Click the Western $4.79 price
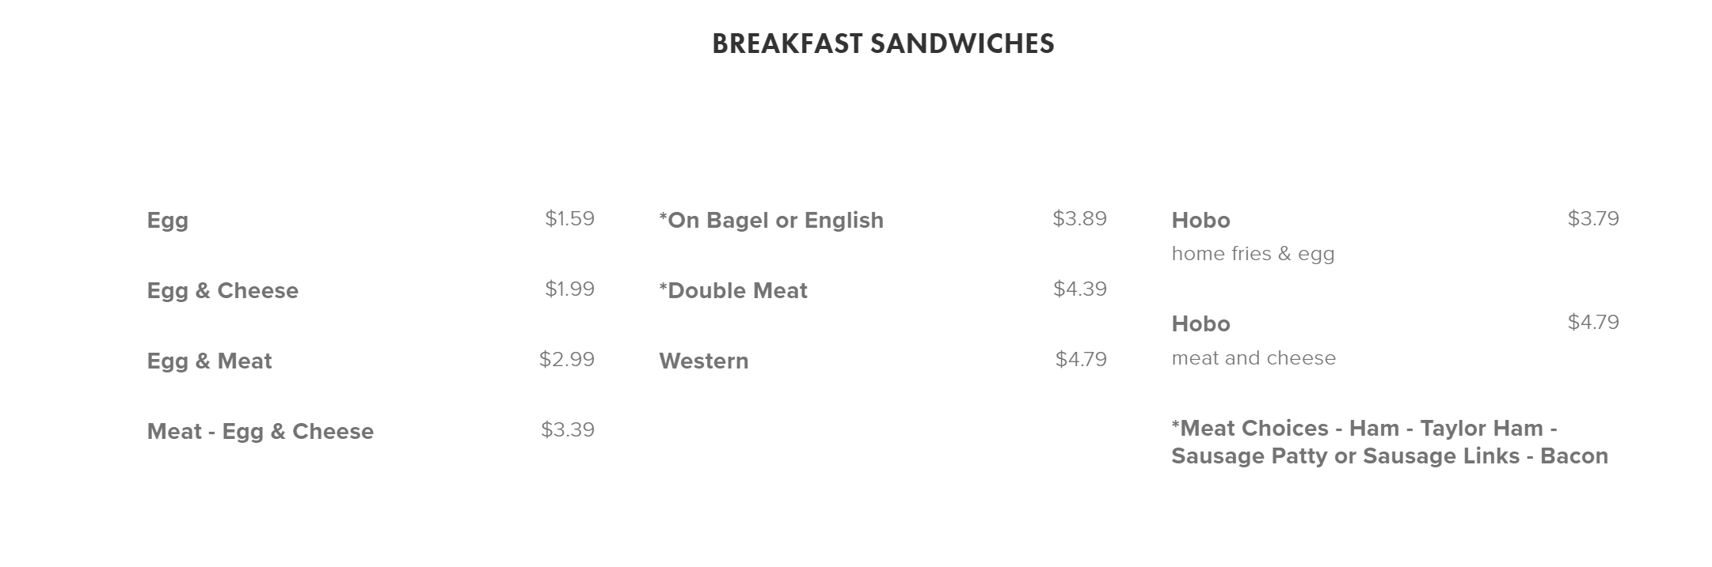This screenshot has width=1712, height=567. 1081,360
